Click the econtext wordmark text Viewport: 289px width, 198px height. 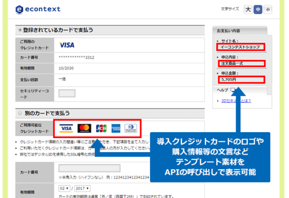click(43, 9)
